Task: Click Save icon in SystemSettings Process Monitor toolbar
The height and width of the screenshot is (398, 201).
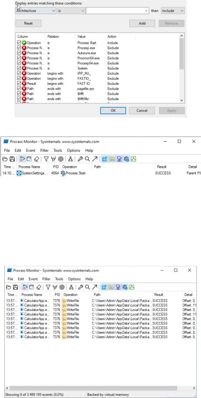Action: [12, 159]
